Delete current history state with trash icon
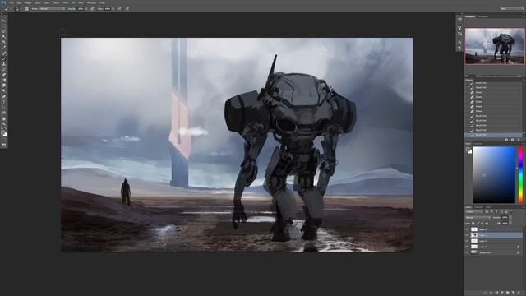 [519, 140]
